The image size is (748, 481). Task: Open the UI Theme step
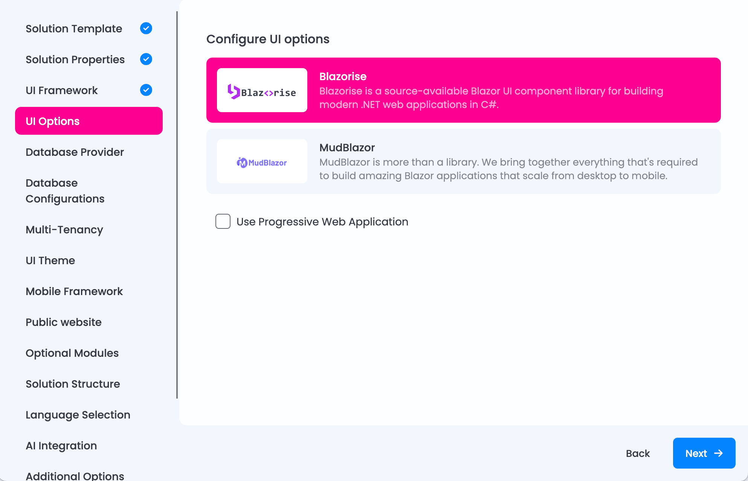pyautogui.click(x=89, y=260)
